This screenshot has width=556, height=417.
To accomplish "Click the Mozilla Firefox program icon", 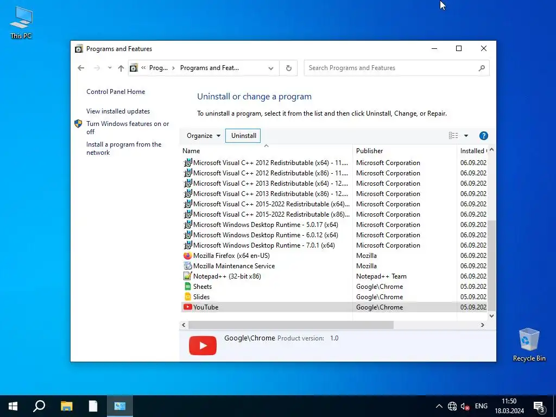I will [x=187, y=256].
